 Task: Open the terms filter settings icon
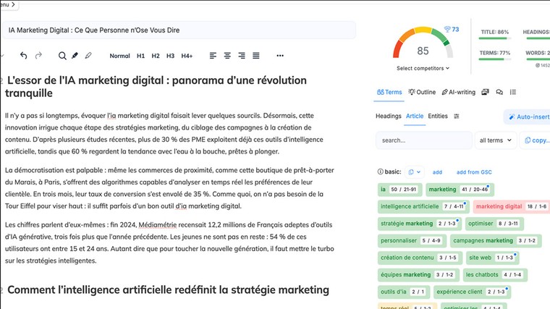457,116
